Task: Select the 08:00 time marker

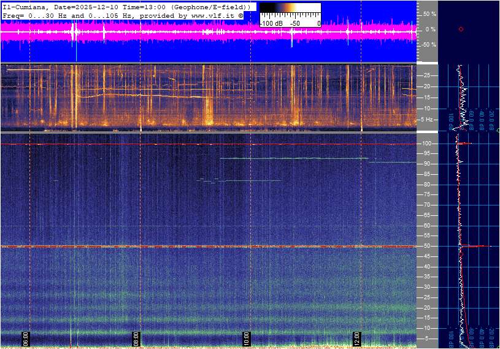Action: 136,338
